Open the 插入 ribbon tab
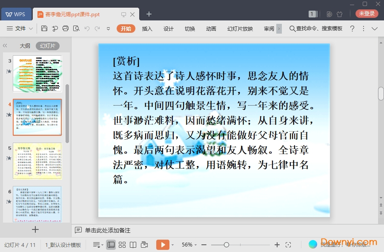Viewport: 384px width, 252px height. coord(147,29)
